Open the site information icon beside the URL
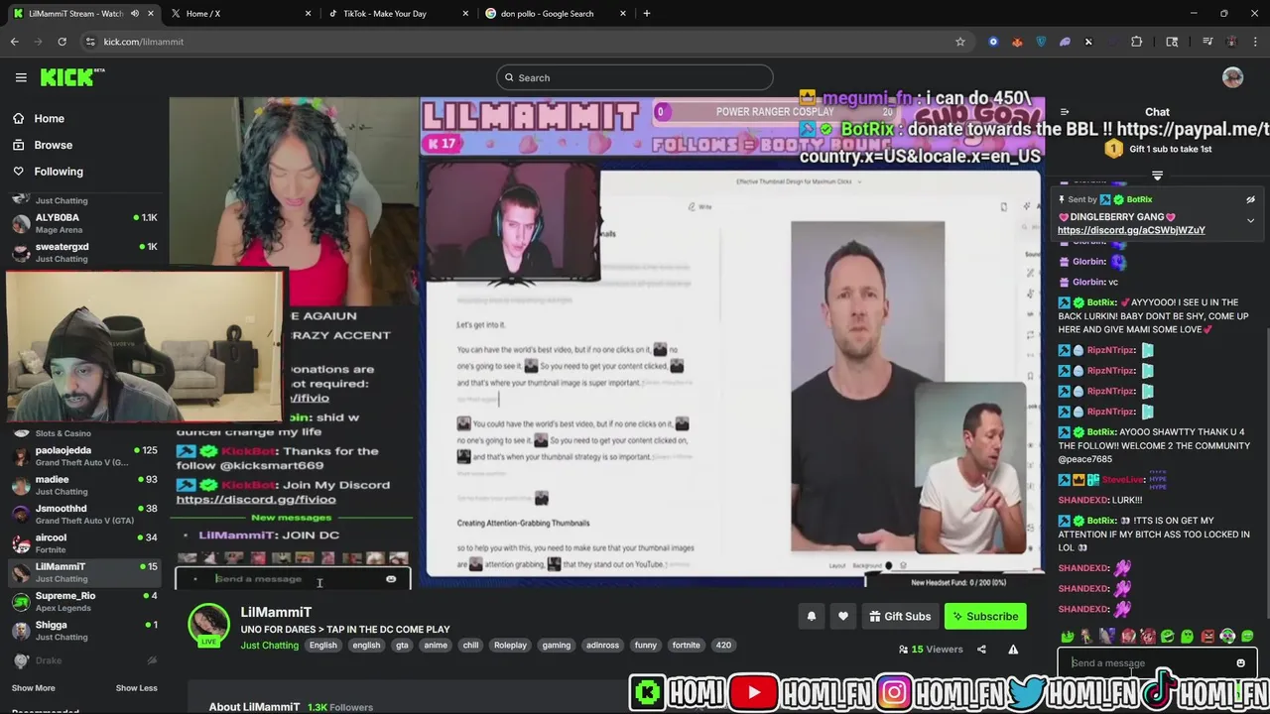 pos(90,42)
